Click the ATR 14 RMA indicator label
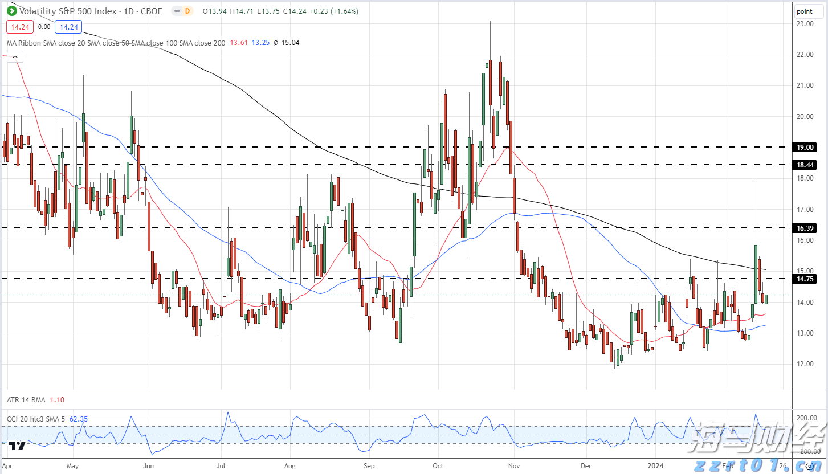 click(x=27, y=399)
